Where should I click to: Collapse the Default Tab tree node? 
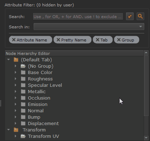coord(8,60)
